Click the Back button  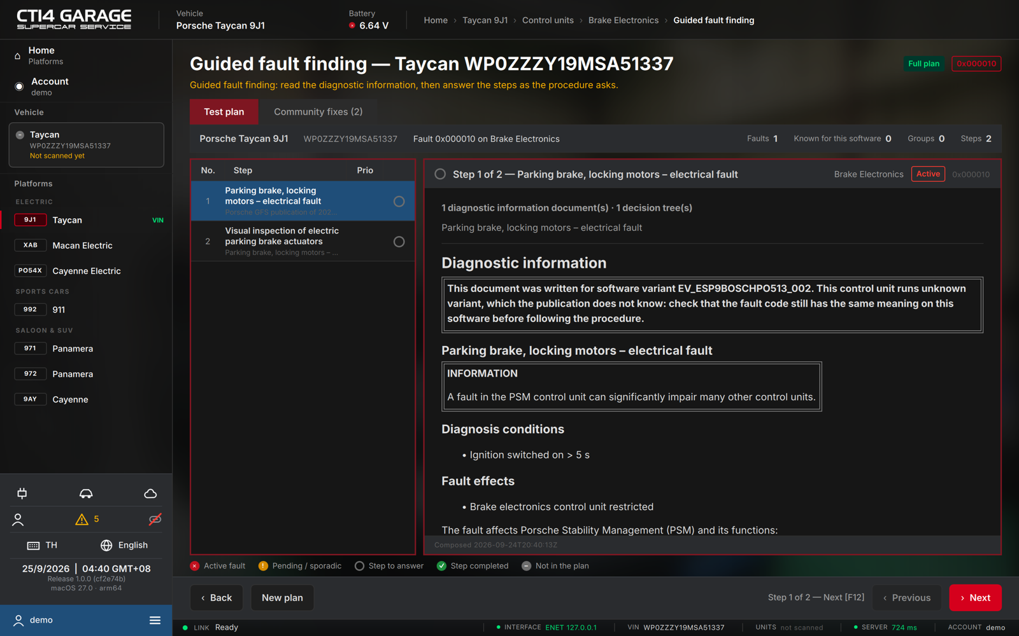pos(217,598)
